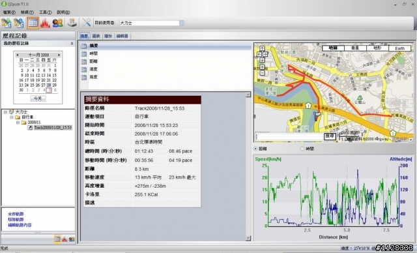This screenshot has width=417, height=253.
Task: Open the user management people icon
Action: 57,23
